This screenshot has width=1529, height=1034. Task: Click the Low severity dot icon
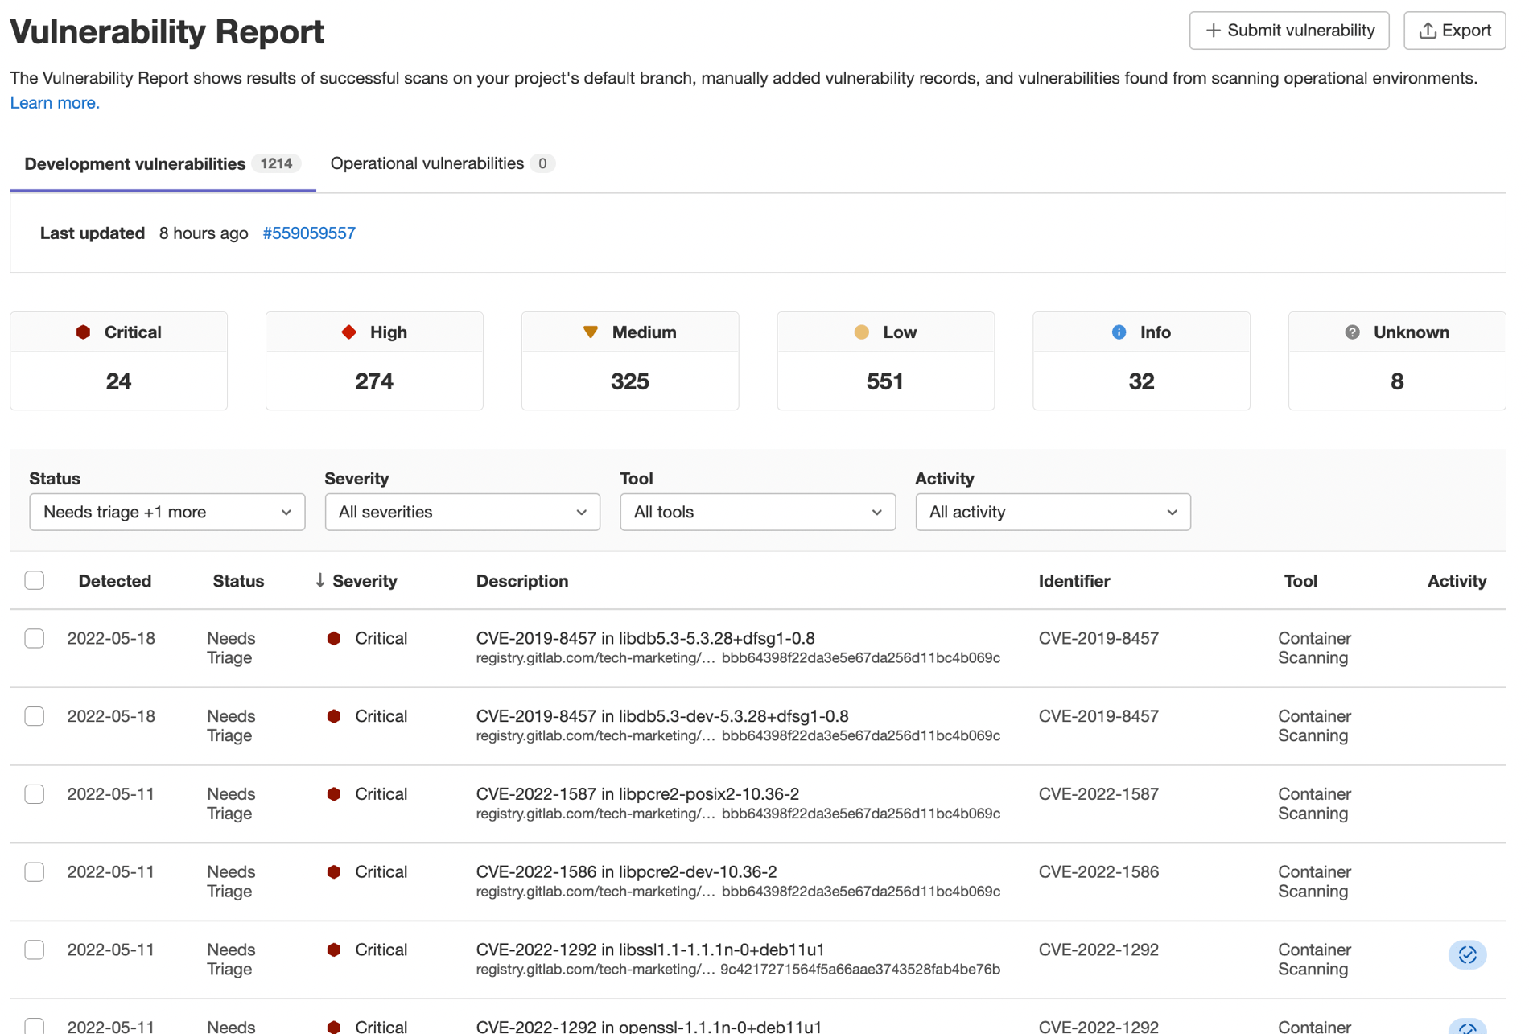pyautogui.click(x=862, y=332)
